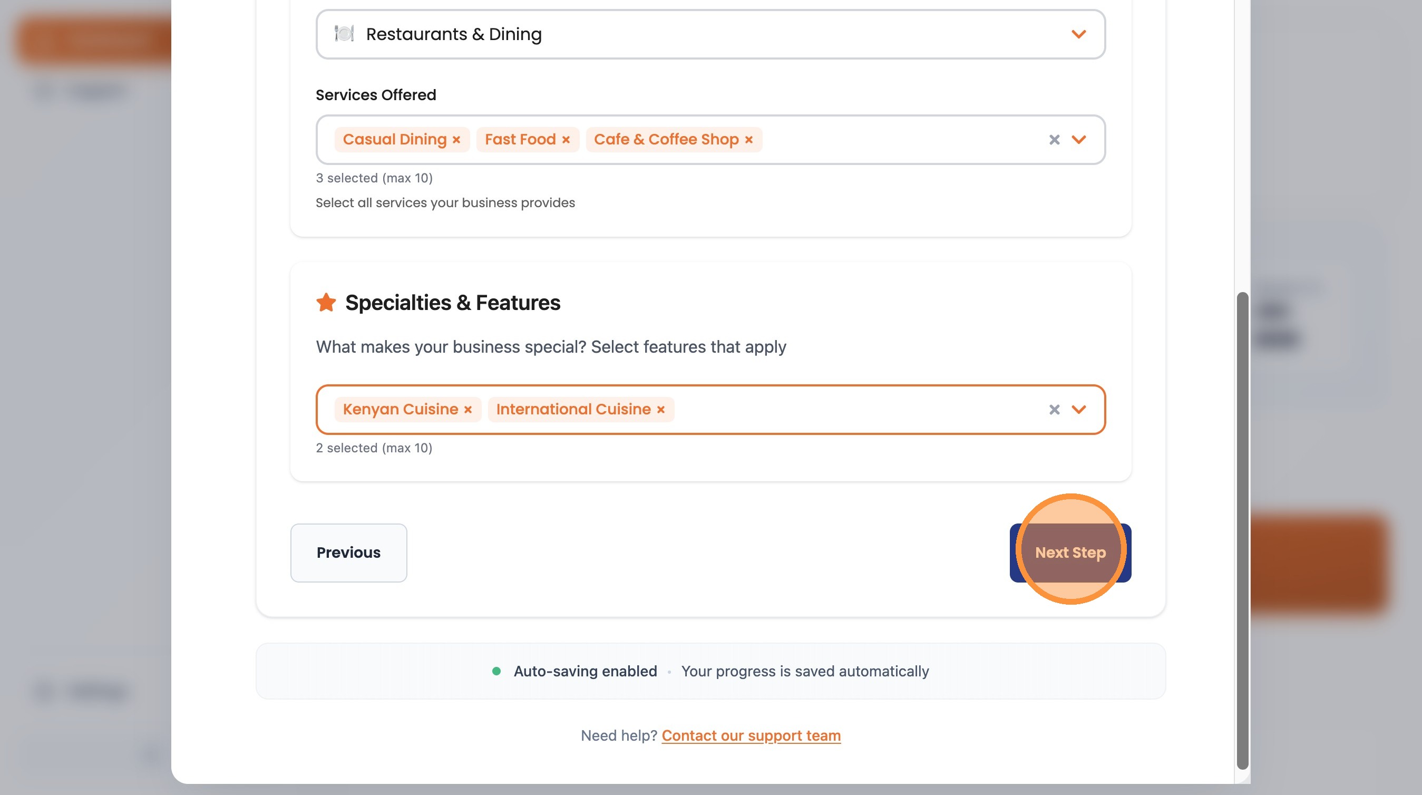Remove the Casual Dining tag
The width and height of the screenshot is (1422, 795).
pos(456,140)
